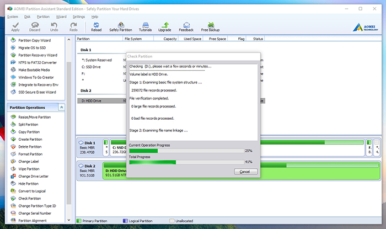386x229 pixels.
Task: Sort by the Partition column header
Action: pyautogui.click(x=99, y=39)
